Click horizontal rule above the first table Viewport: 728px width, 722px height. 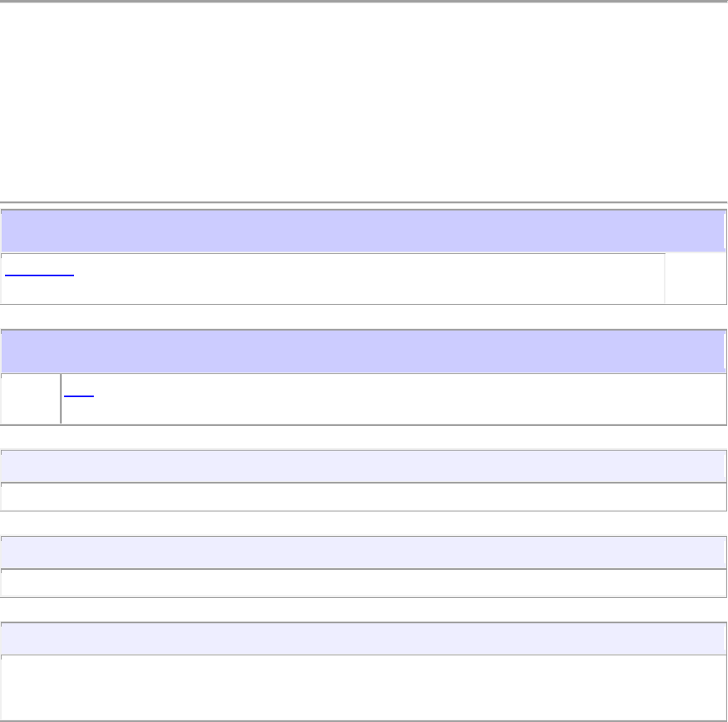coord(363,202)
